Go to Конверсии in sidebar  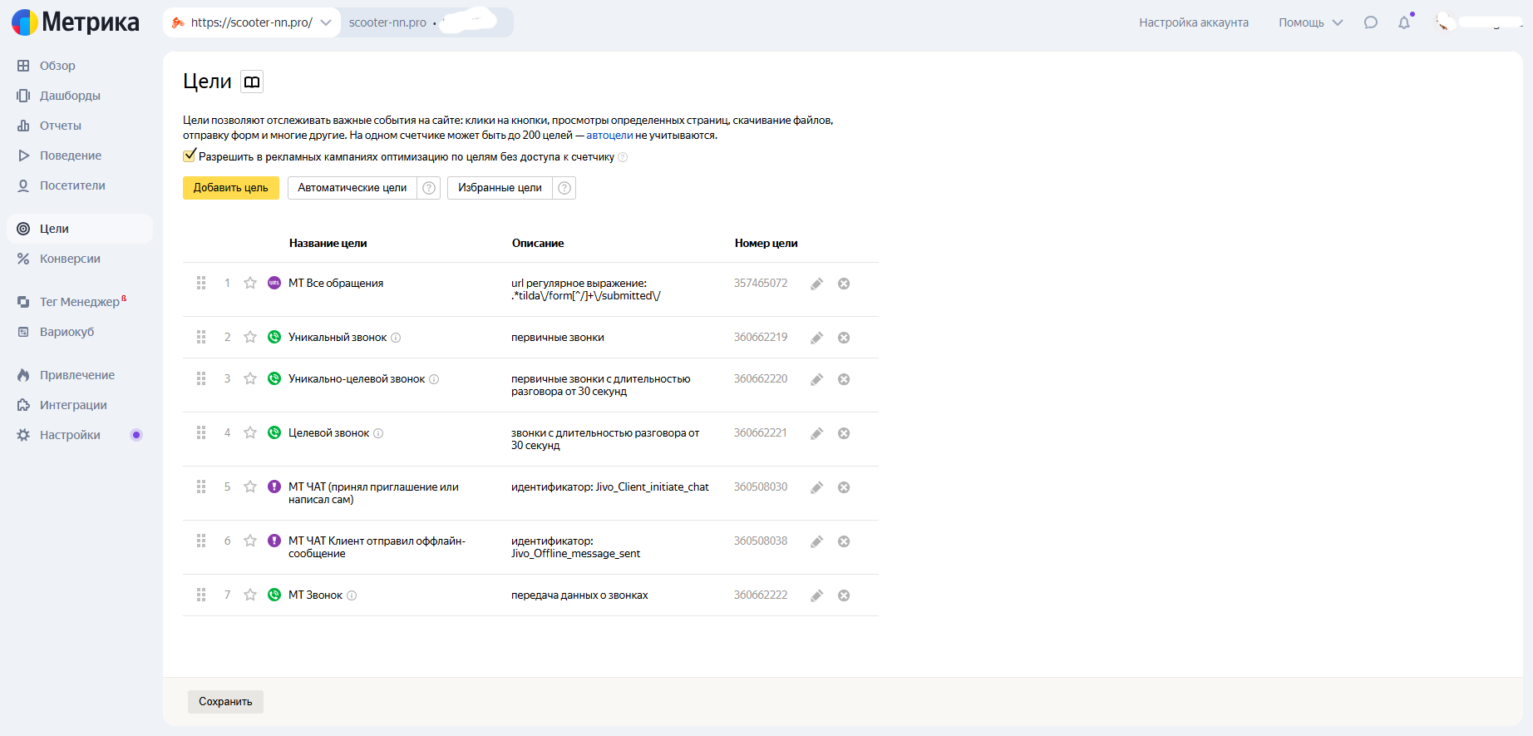[x=70, y=259]
